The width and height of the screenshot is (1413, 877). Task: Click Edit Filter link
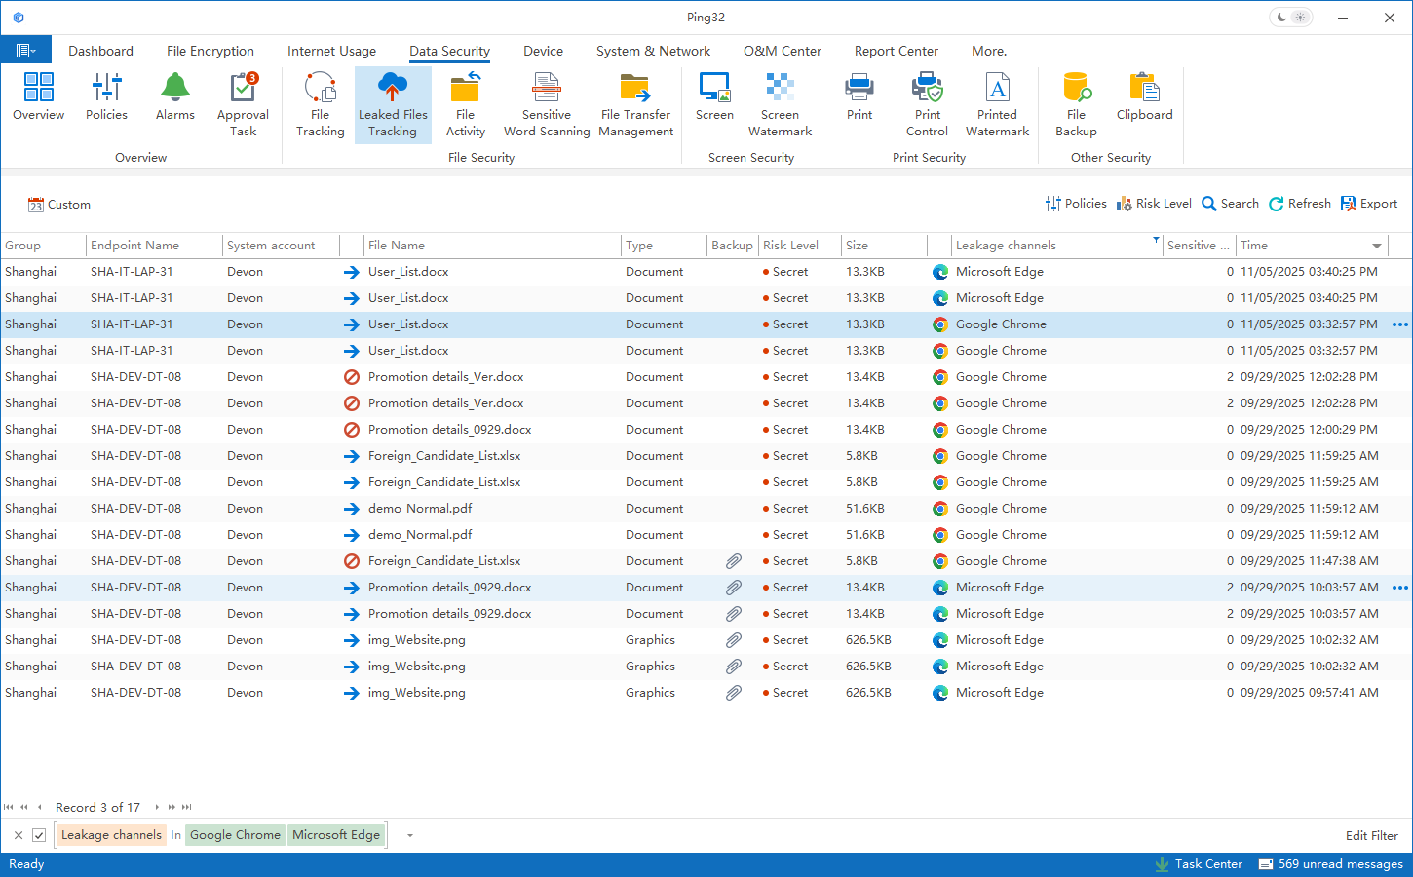[1371, 835]
